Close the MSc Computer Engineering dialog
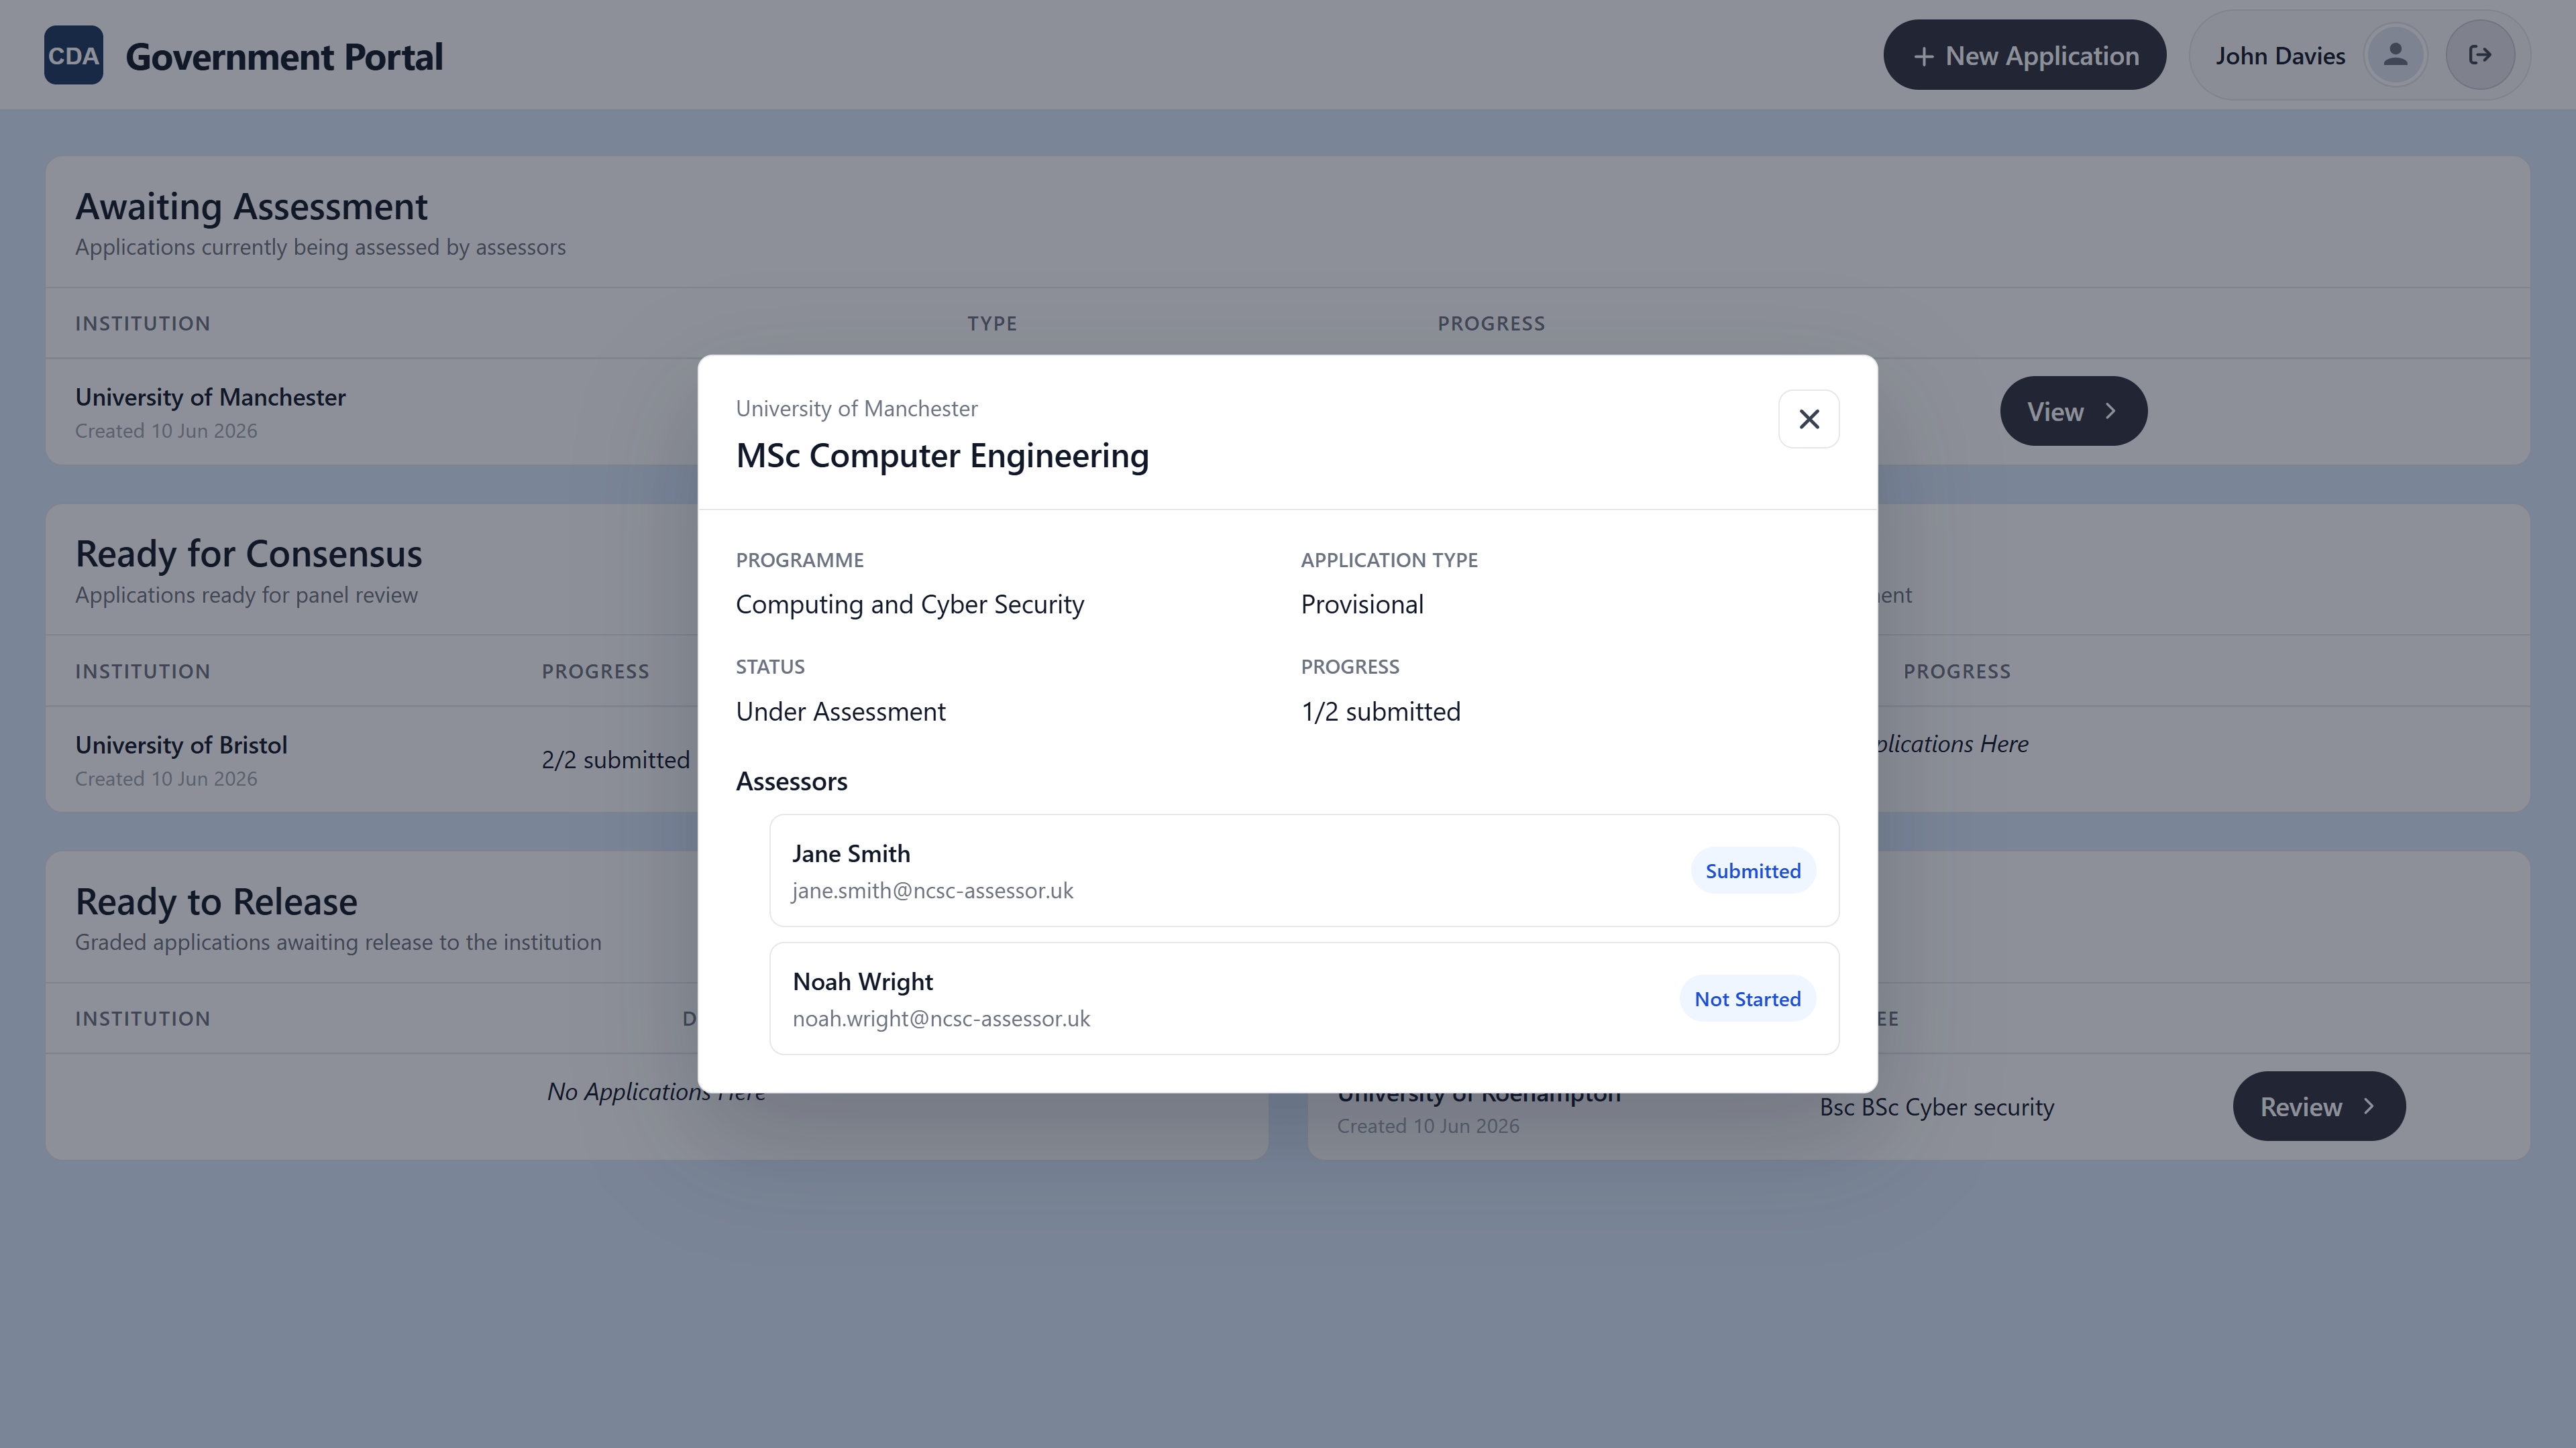The width and height of the screenshot is (2576, 1448). click(x=1808, y=419)
